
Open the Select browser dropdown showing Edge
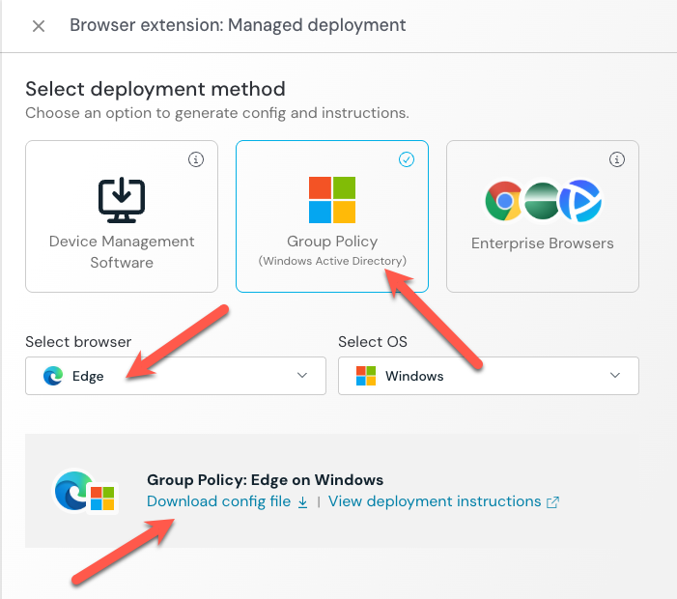pyautogui.click(x=176, y=376)
